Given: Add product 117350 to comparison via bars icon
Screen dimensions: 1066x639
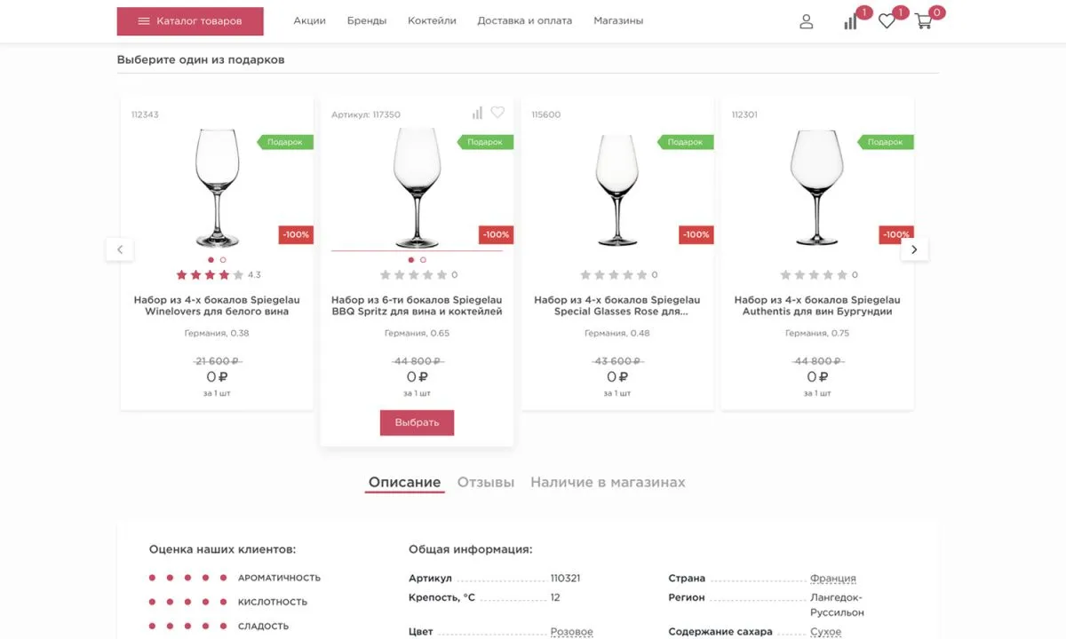Looking at the screenshot, I should [x=476, y=112].
